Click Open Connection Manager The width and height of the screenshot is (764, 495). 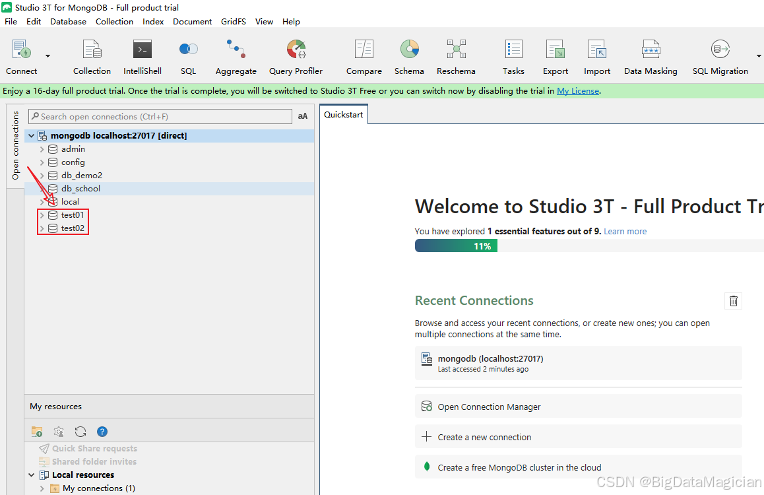(579, 407)
